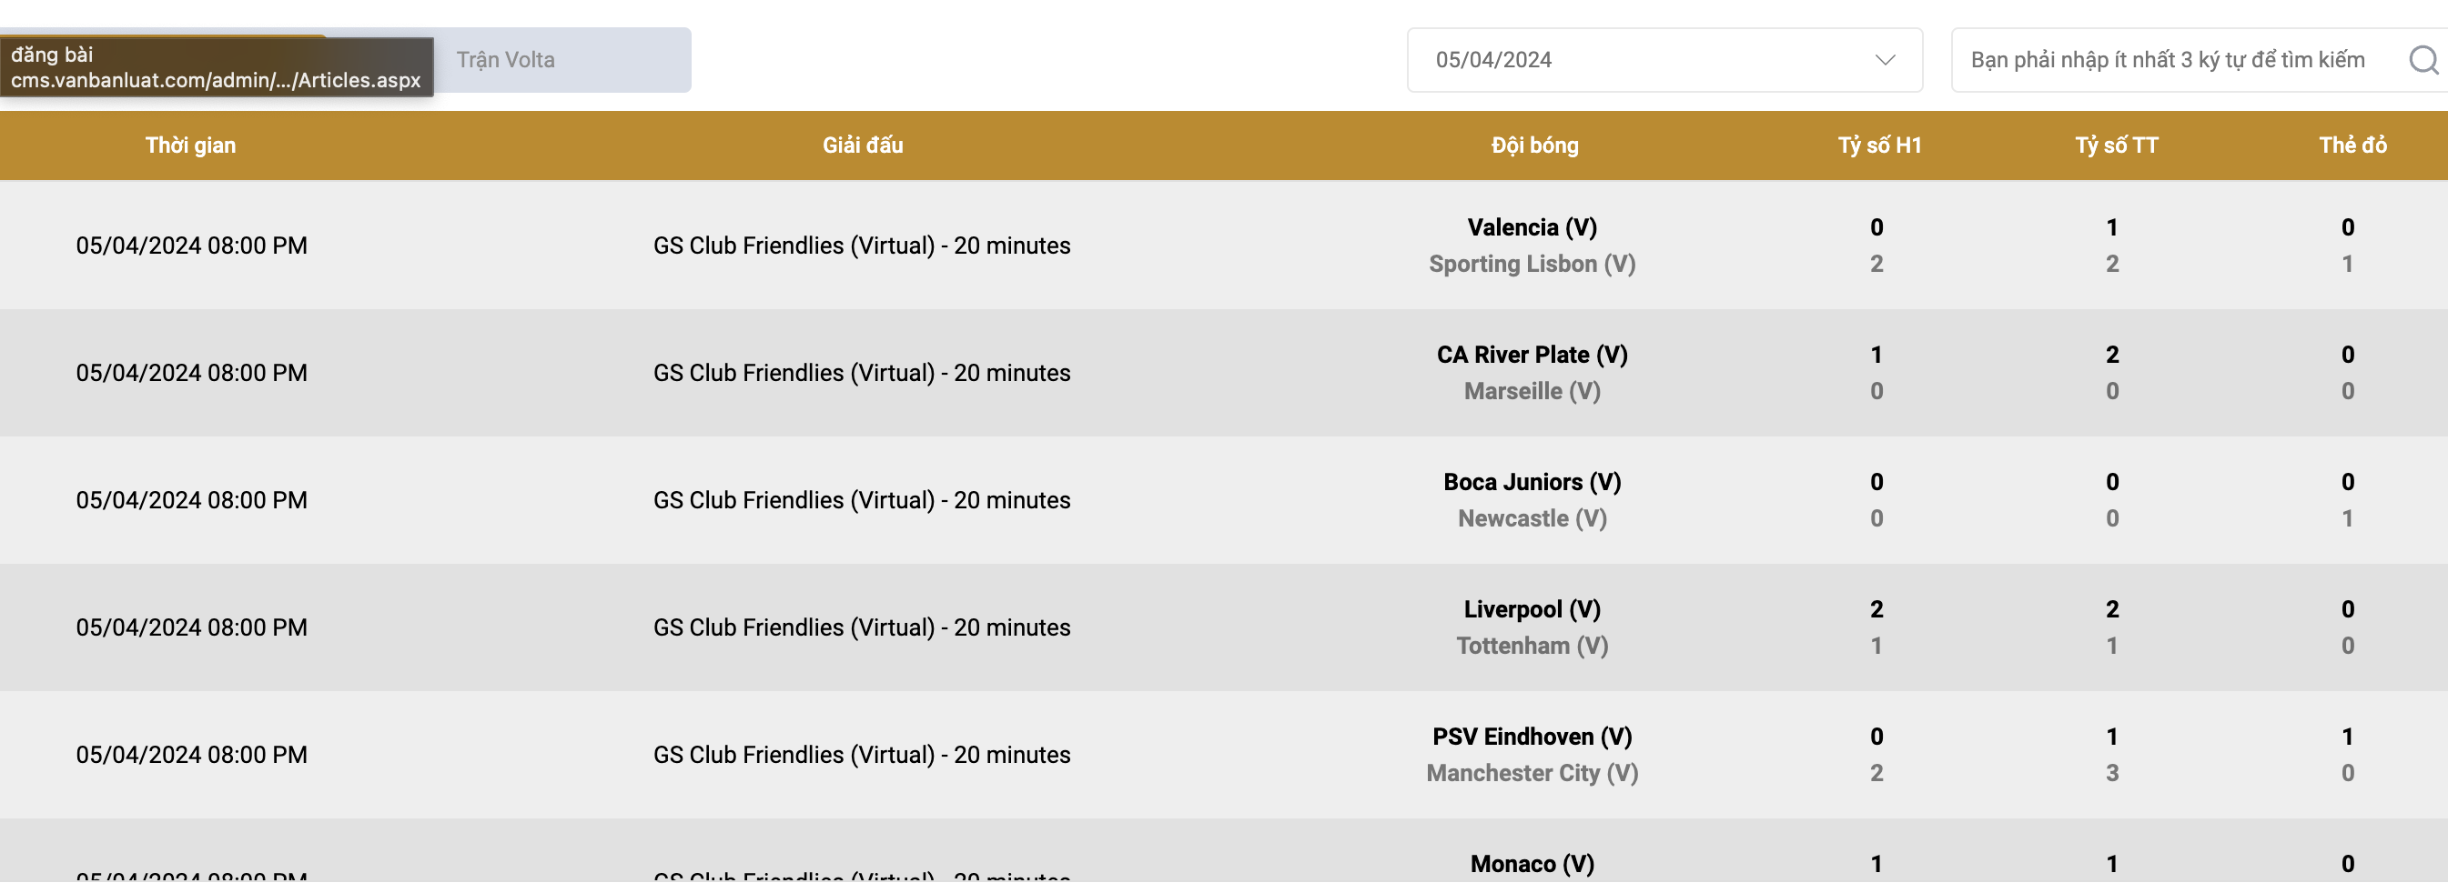Click the search magnifier icon
This screenshot has width=2448, height=893.
point(2422,60)
